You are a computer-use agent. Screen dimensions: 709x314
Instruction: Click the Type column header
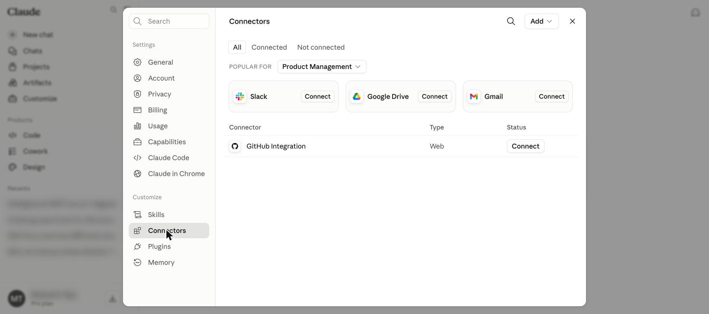pyautogui.click(x=437, y=127)
